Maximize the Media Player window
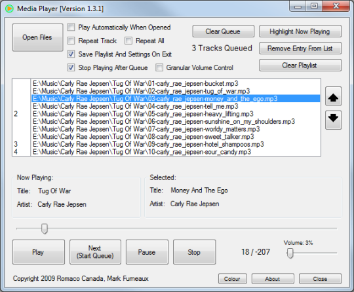The width and height of the screenshot is (354, 292). point(314,6)
